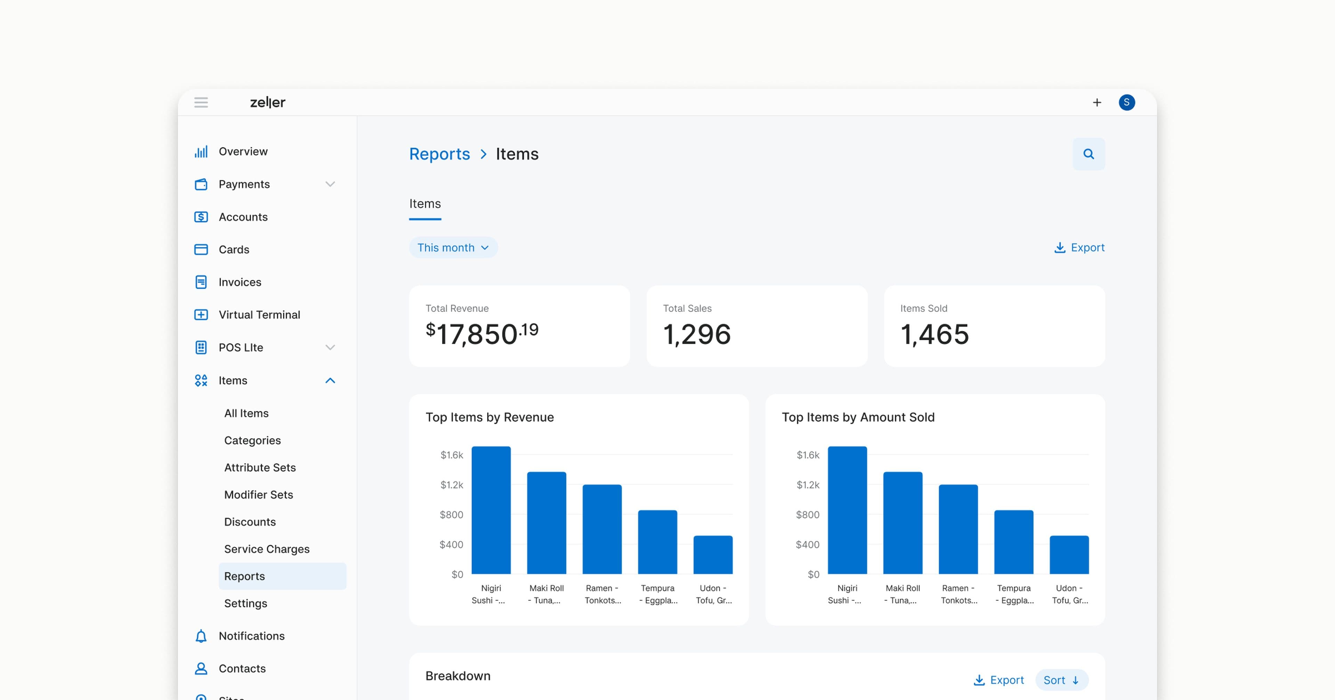Click the Sort down-arrow icon
Image resolution: width=1335 pixels, height=700 pixels.
point(1075,680)
